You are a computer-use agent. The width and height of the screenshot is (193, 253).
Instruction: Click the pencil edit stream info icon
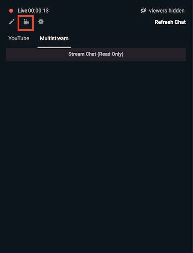[12, 21]
